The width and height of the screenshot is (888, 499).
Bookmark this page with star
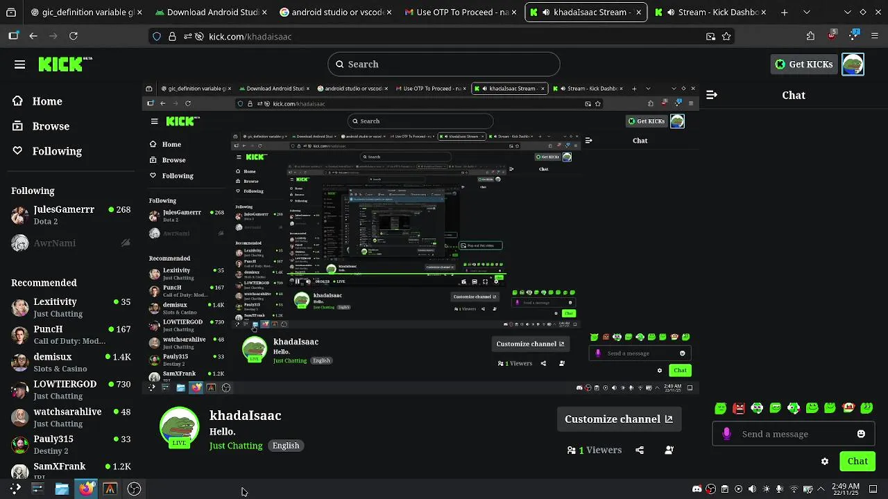[726, 37]
